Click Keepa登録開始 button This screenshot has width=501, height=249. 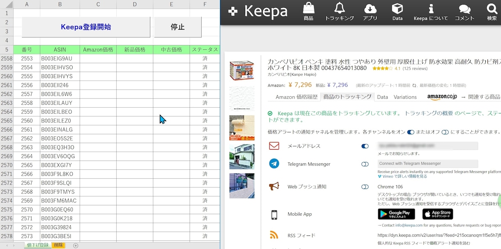(86, 27)
